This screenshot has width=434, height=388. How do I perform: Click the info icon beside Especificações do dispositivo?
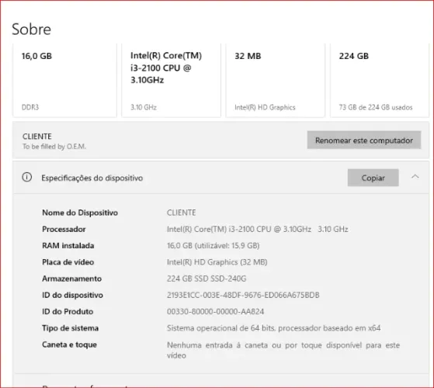27,177
